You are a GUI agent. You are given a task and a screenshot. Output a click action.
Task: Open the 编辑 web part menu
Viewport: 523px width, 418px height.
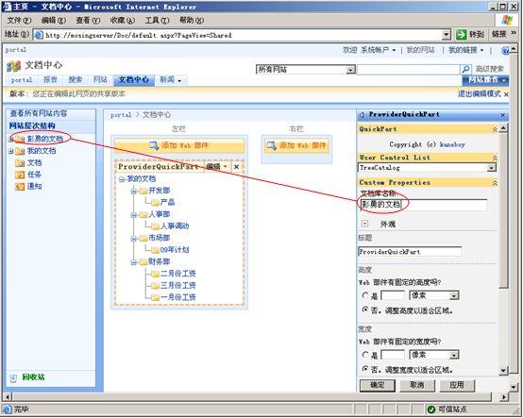point(216,166)
